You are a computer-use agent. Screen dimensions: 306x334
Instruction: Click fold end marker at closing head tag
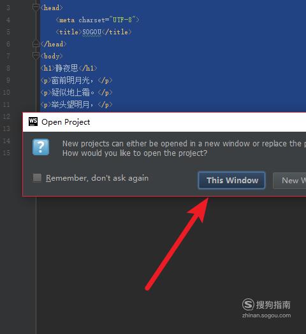[x=36, y=44]
